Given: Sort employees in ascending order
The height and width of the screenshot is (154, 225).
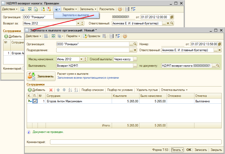Looking at the screenshot, I should click(70, 90).
